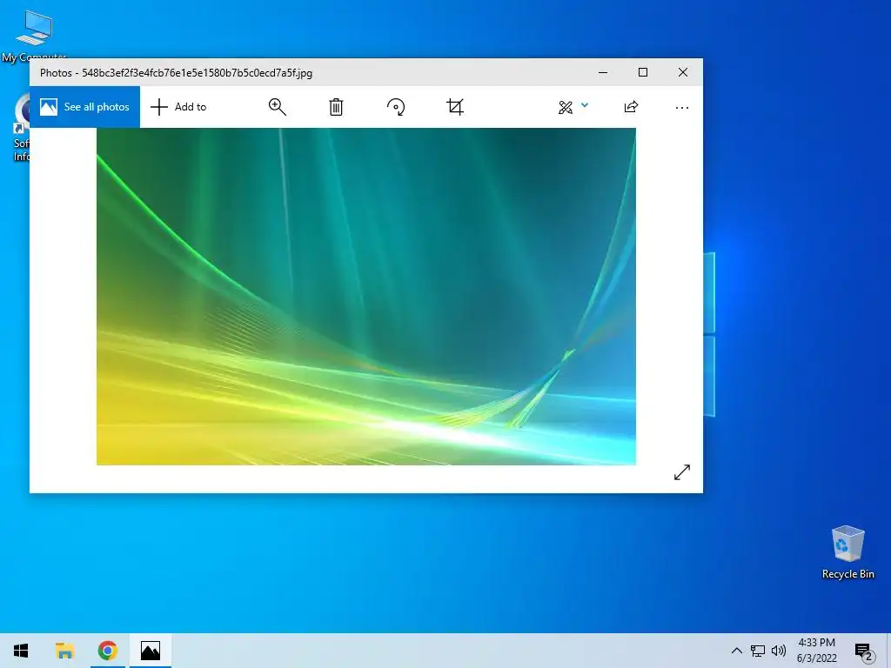The width and height of the screenshot is (891, 668).
Task: Select the Recycle Bin desktop icon
Action: (x=847, y=552)
